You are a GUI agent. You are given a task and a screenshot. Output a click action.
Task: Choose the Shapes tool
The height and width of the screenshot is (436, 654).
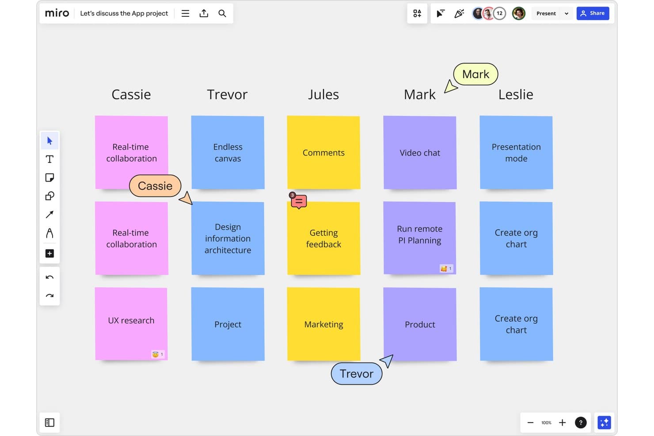coord(49,196)
